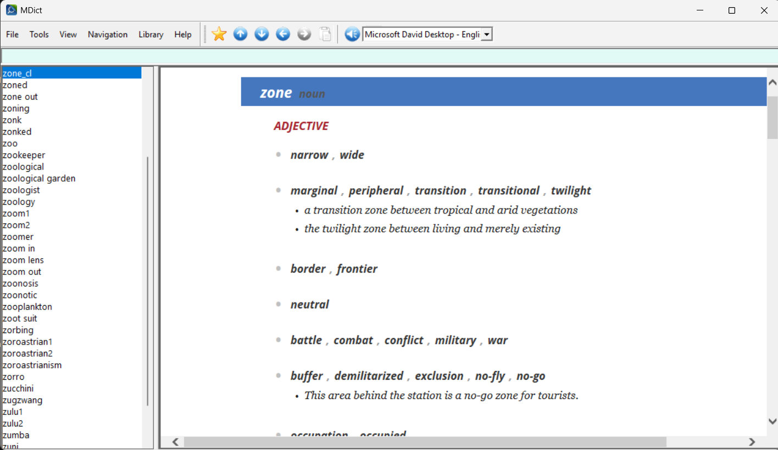Play pronunciation with the speaker icon
The height and width of the screenshot is (450, 778).
[x=352, y=34]
